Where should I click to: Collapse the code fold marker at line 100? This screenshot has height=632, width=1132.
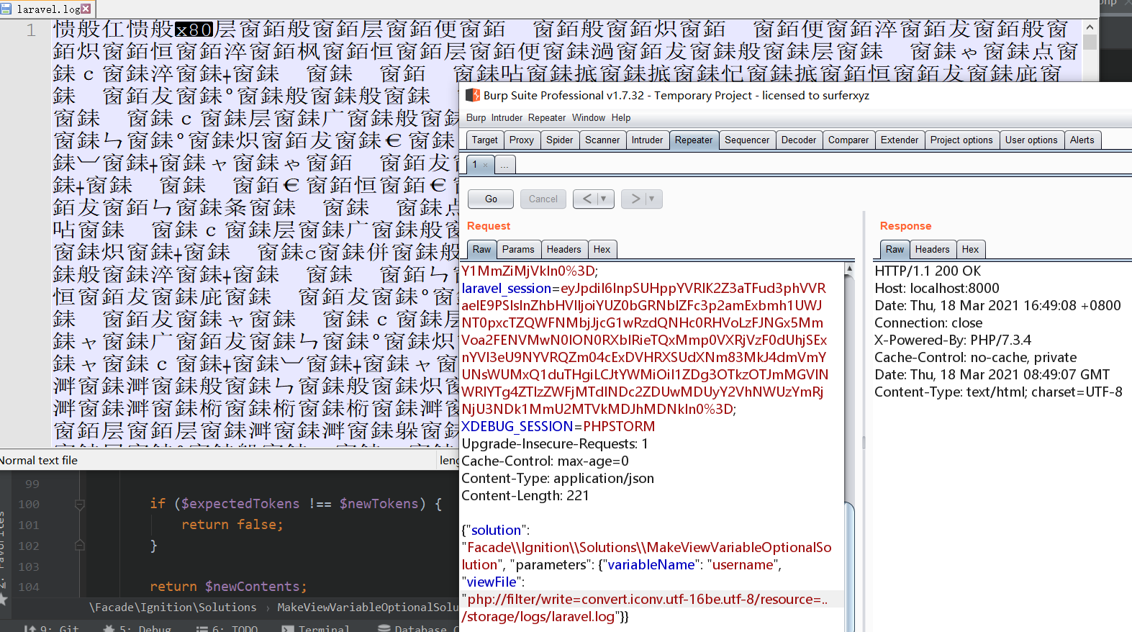point(80,505)
